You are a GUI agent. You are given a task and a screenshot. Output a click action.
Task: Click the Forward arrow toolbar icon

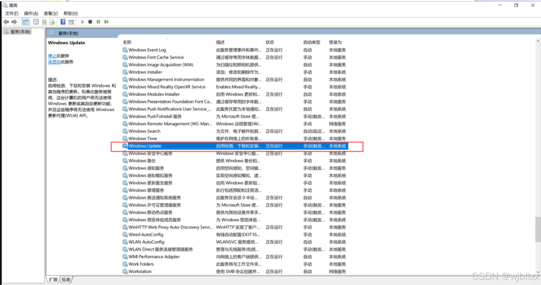click(x=14, y=22)
